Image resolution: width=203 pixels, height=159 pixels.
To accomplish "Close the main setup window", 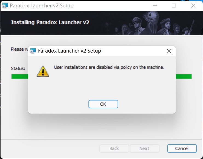I will point(193,5).
